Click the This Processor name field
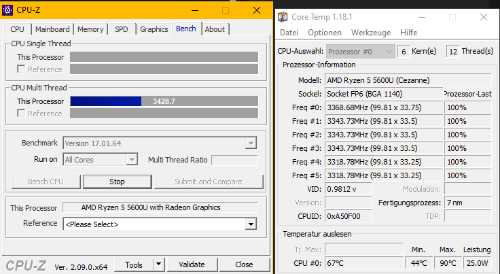This screenshot has height=274, width=500. (160, 207)
